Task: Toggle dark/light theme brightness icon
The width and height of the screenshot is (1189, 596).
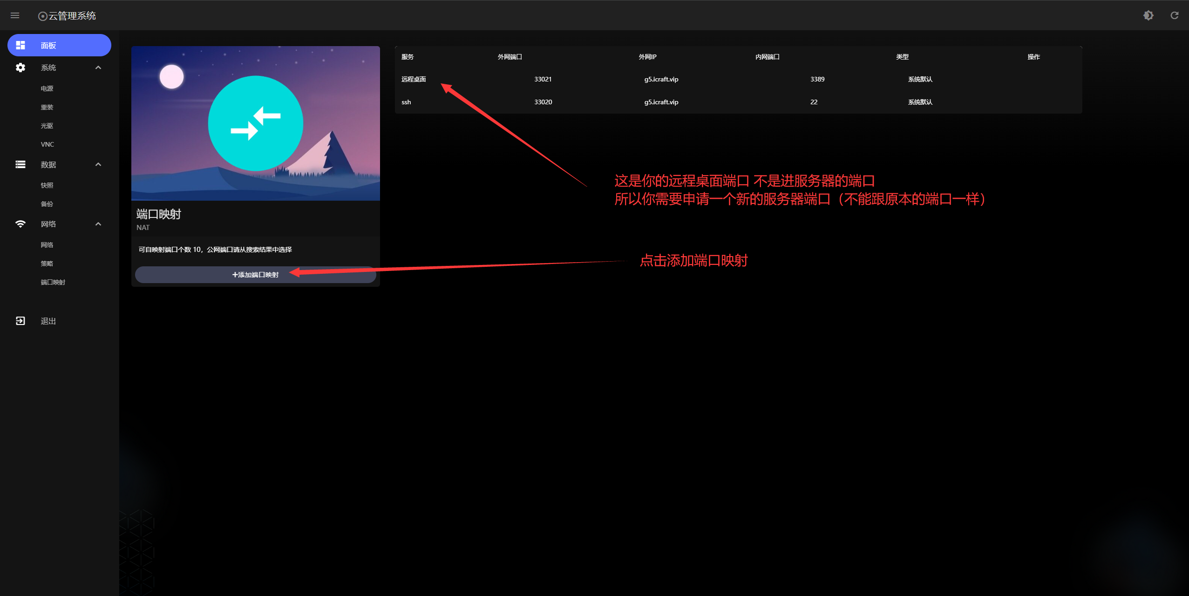Action: [x=1148, y=15]
